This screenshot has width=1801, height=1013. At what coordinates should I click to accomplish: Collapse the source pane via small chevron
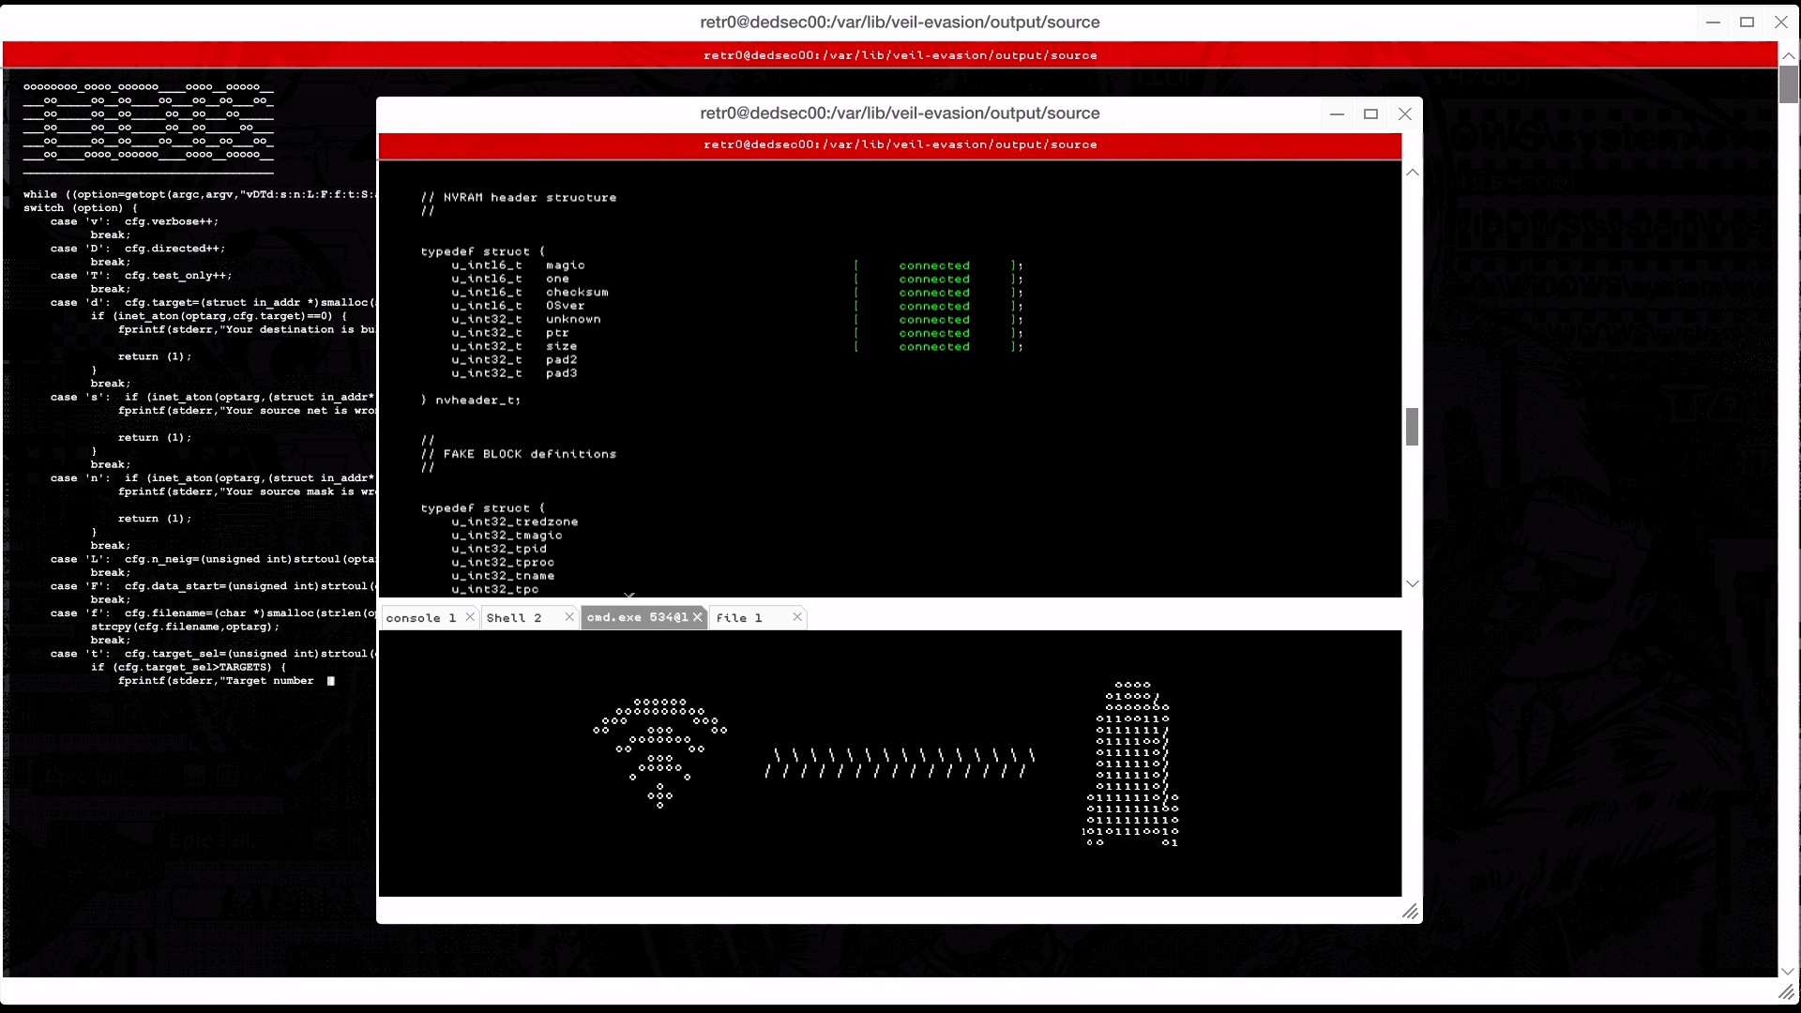point(629,595)
